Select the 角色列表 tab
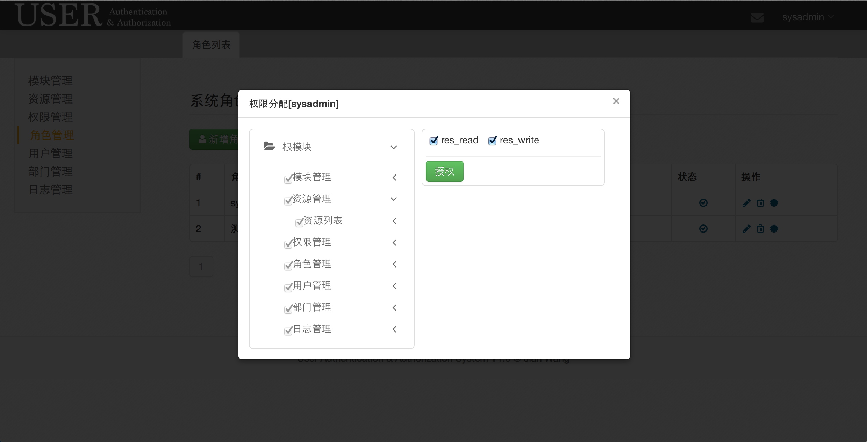Image resolution: width=867 pixels, height=442 pixels. point(211,45)
